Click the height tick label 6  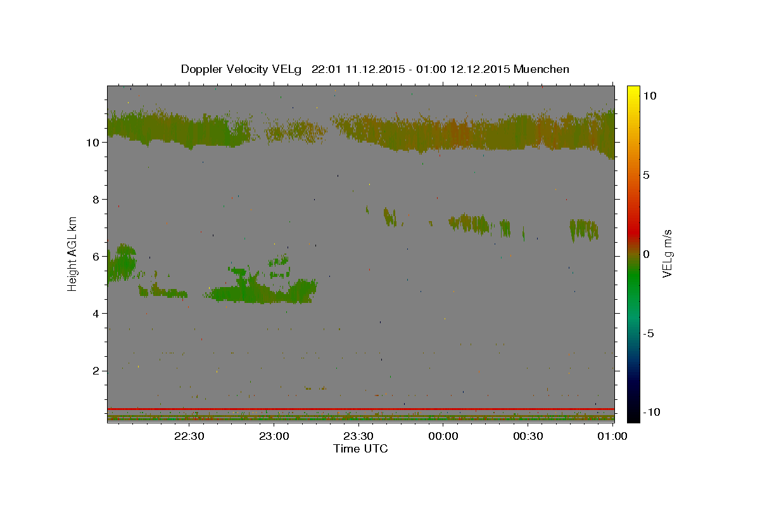[x=97, y=256]
